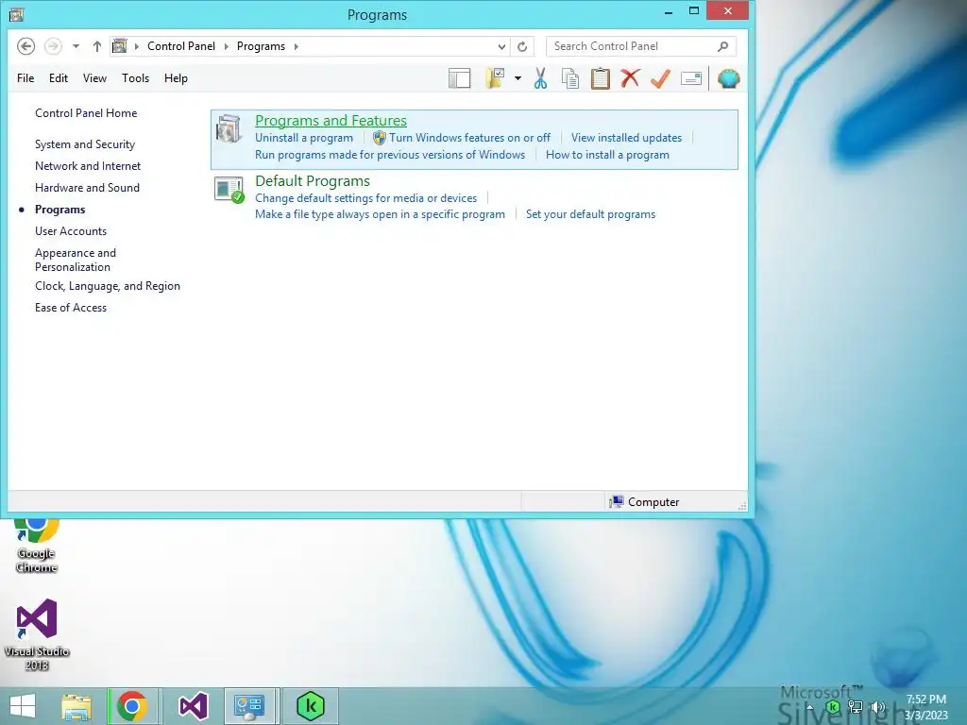Click Turn Windows features on or off
The width and height of the screenshot is (967, 725).
(469, 138)
